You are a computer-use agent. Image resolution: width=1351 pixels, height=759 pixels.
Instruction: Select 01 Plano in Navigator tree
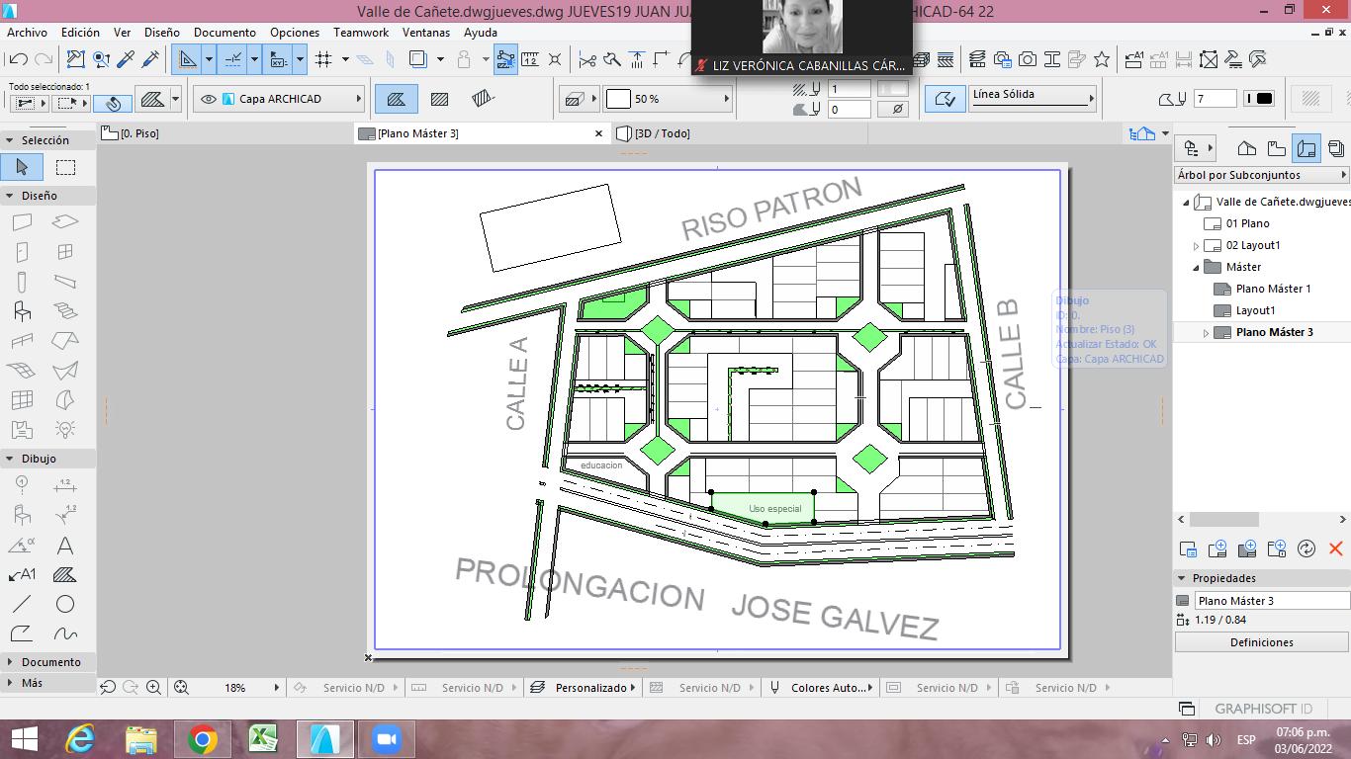pos(1247,223)
